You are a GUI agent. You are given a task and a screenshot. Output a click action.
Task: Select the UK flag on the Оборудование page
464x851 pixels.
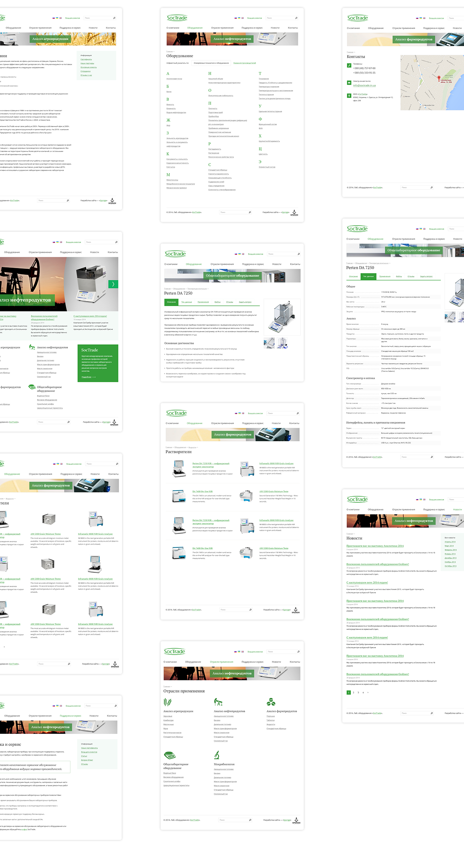point(243,18)
